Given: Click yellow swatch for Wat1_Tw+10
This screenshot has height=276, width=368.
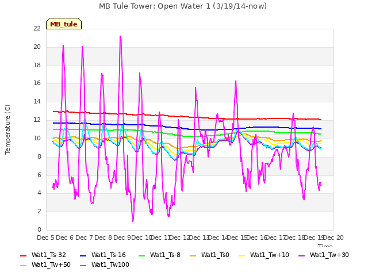Looking at the screenshot, I should click(241, 255).
